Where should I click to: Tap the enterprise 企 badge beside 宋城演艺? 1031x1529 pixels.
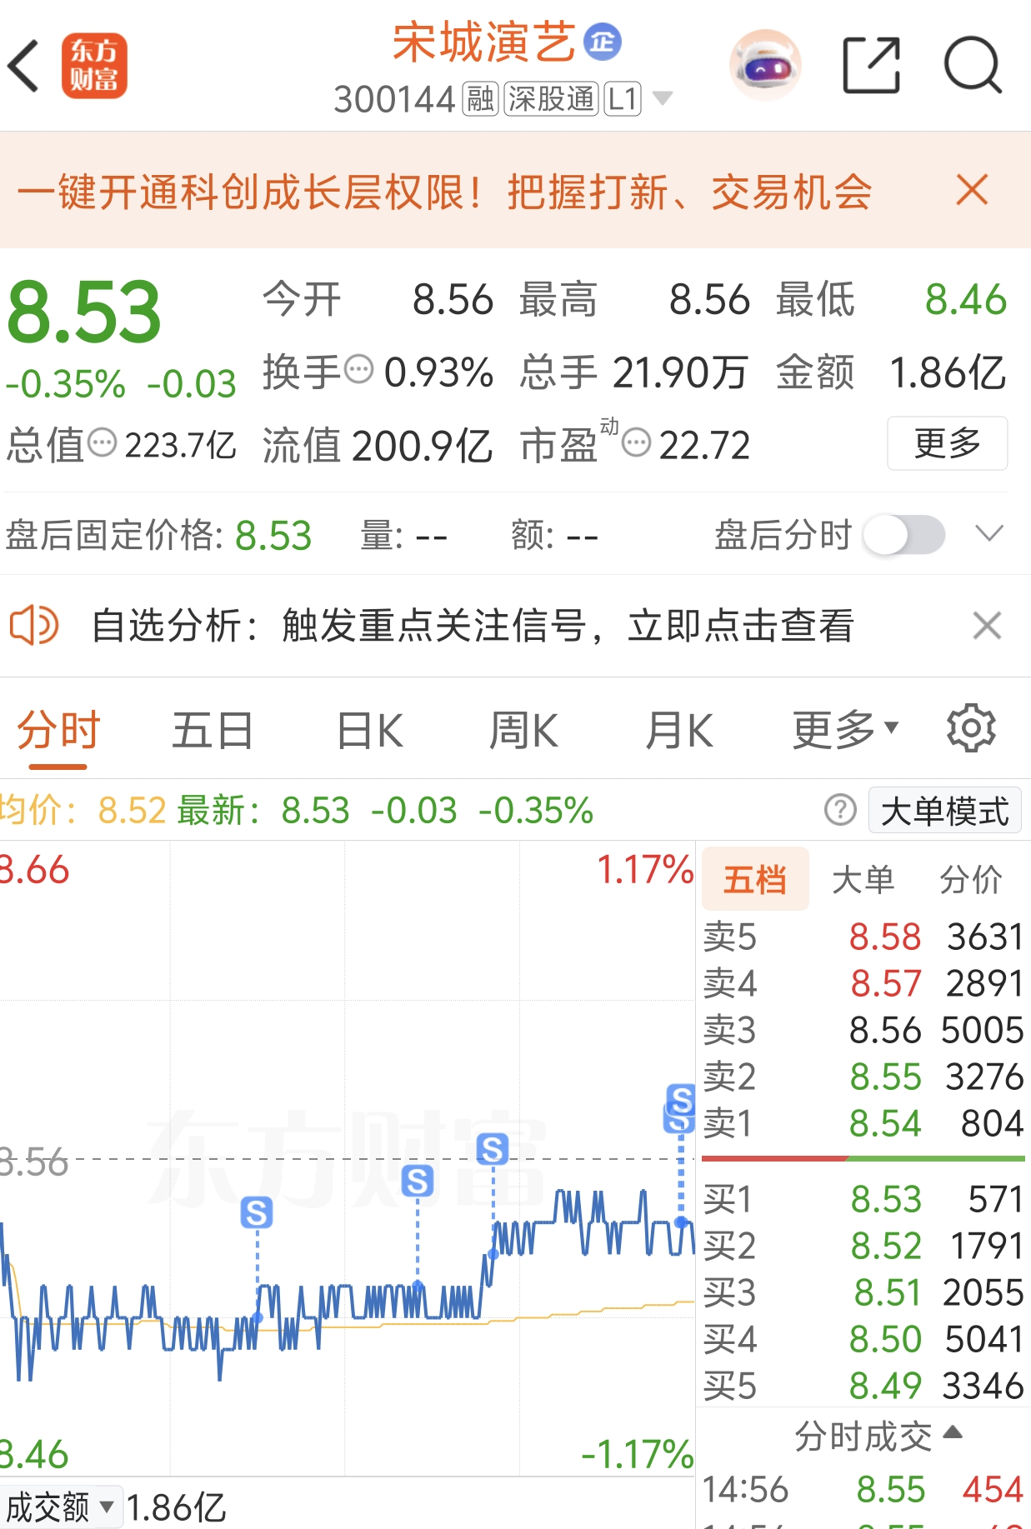tap(602, 42)
